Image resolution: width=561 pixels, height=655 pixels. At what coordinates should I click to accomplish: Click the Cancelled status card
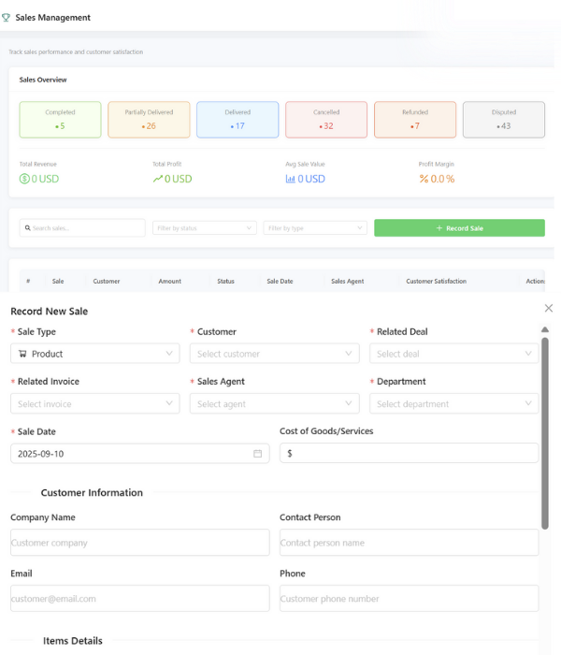tap(326, 120)
